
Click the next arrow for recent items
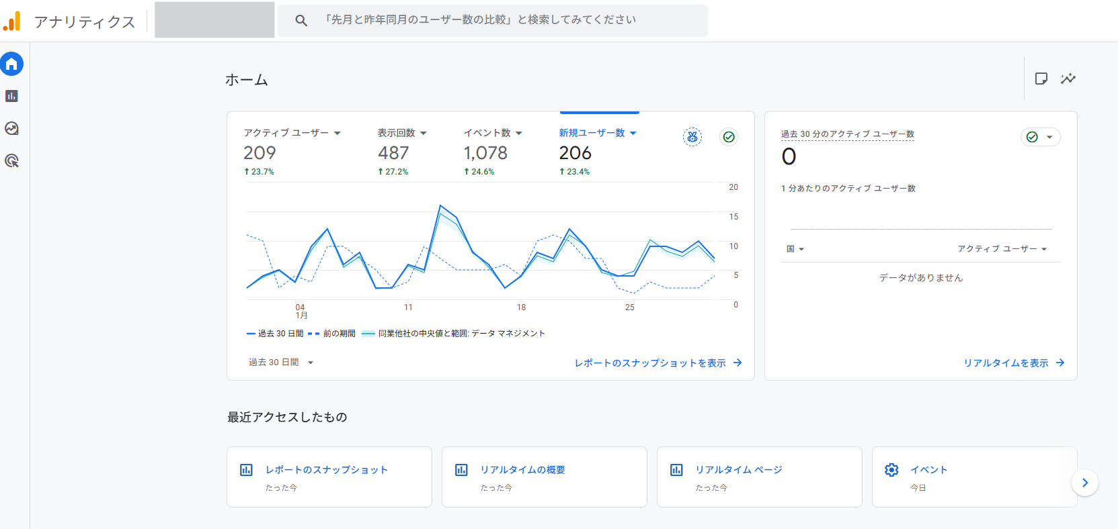tap(1085, 483)
